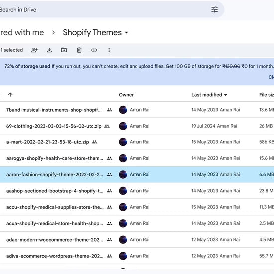Click shared icon beside adiva-ecommerce file

(x=110, y=256)
